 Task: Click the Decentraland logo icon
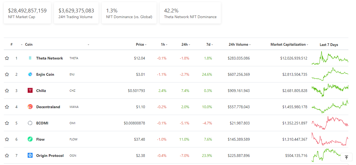click(30, 107)
